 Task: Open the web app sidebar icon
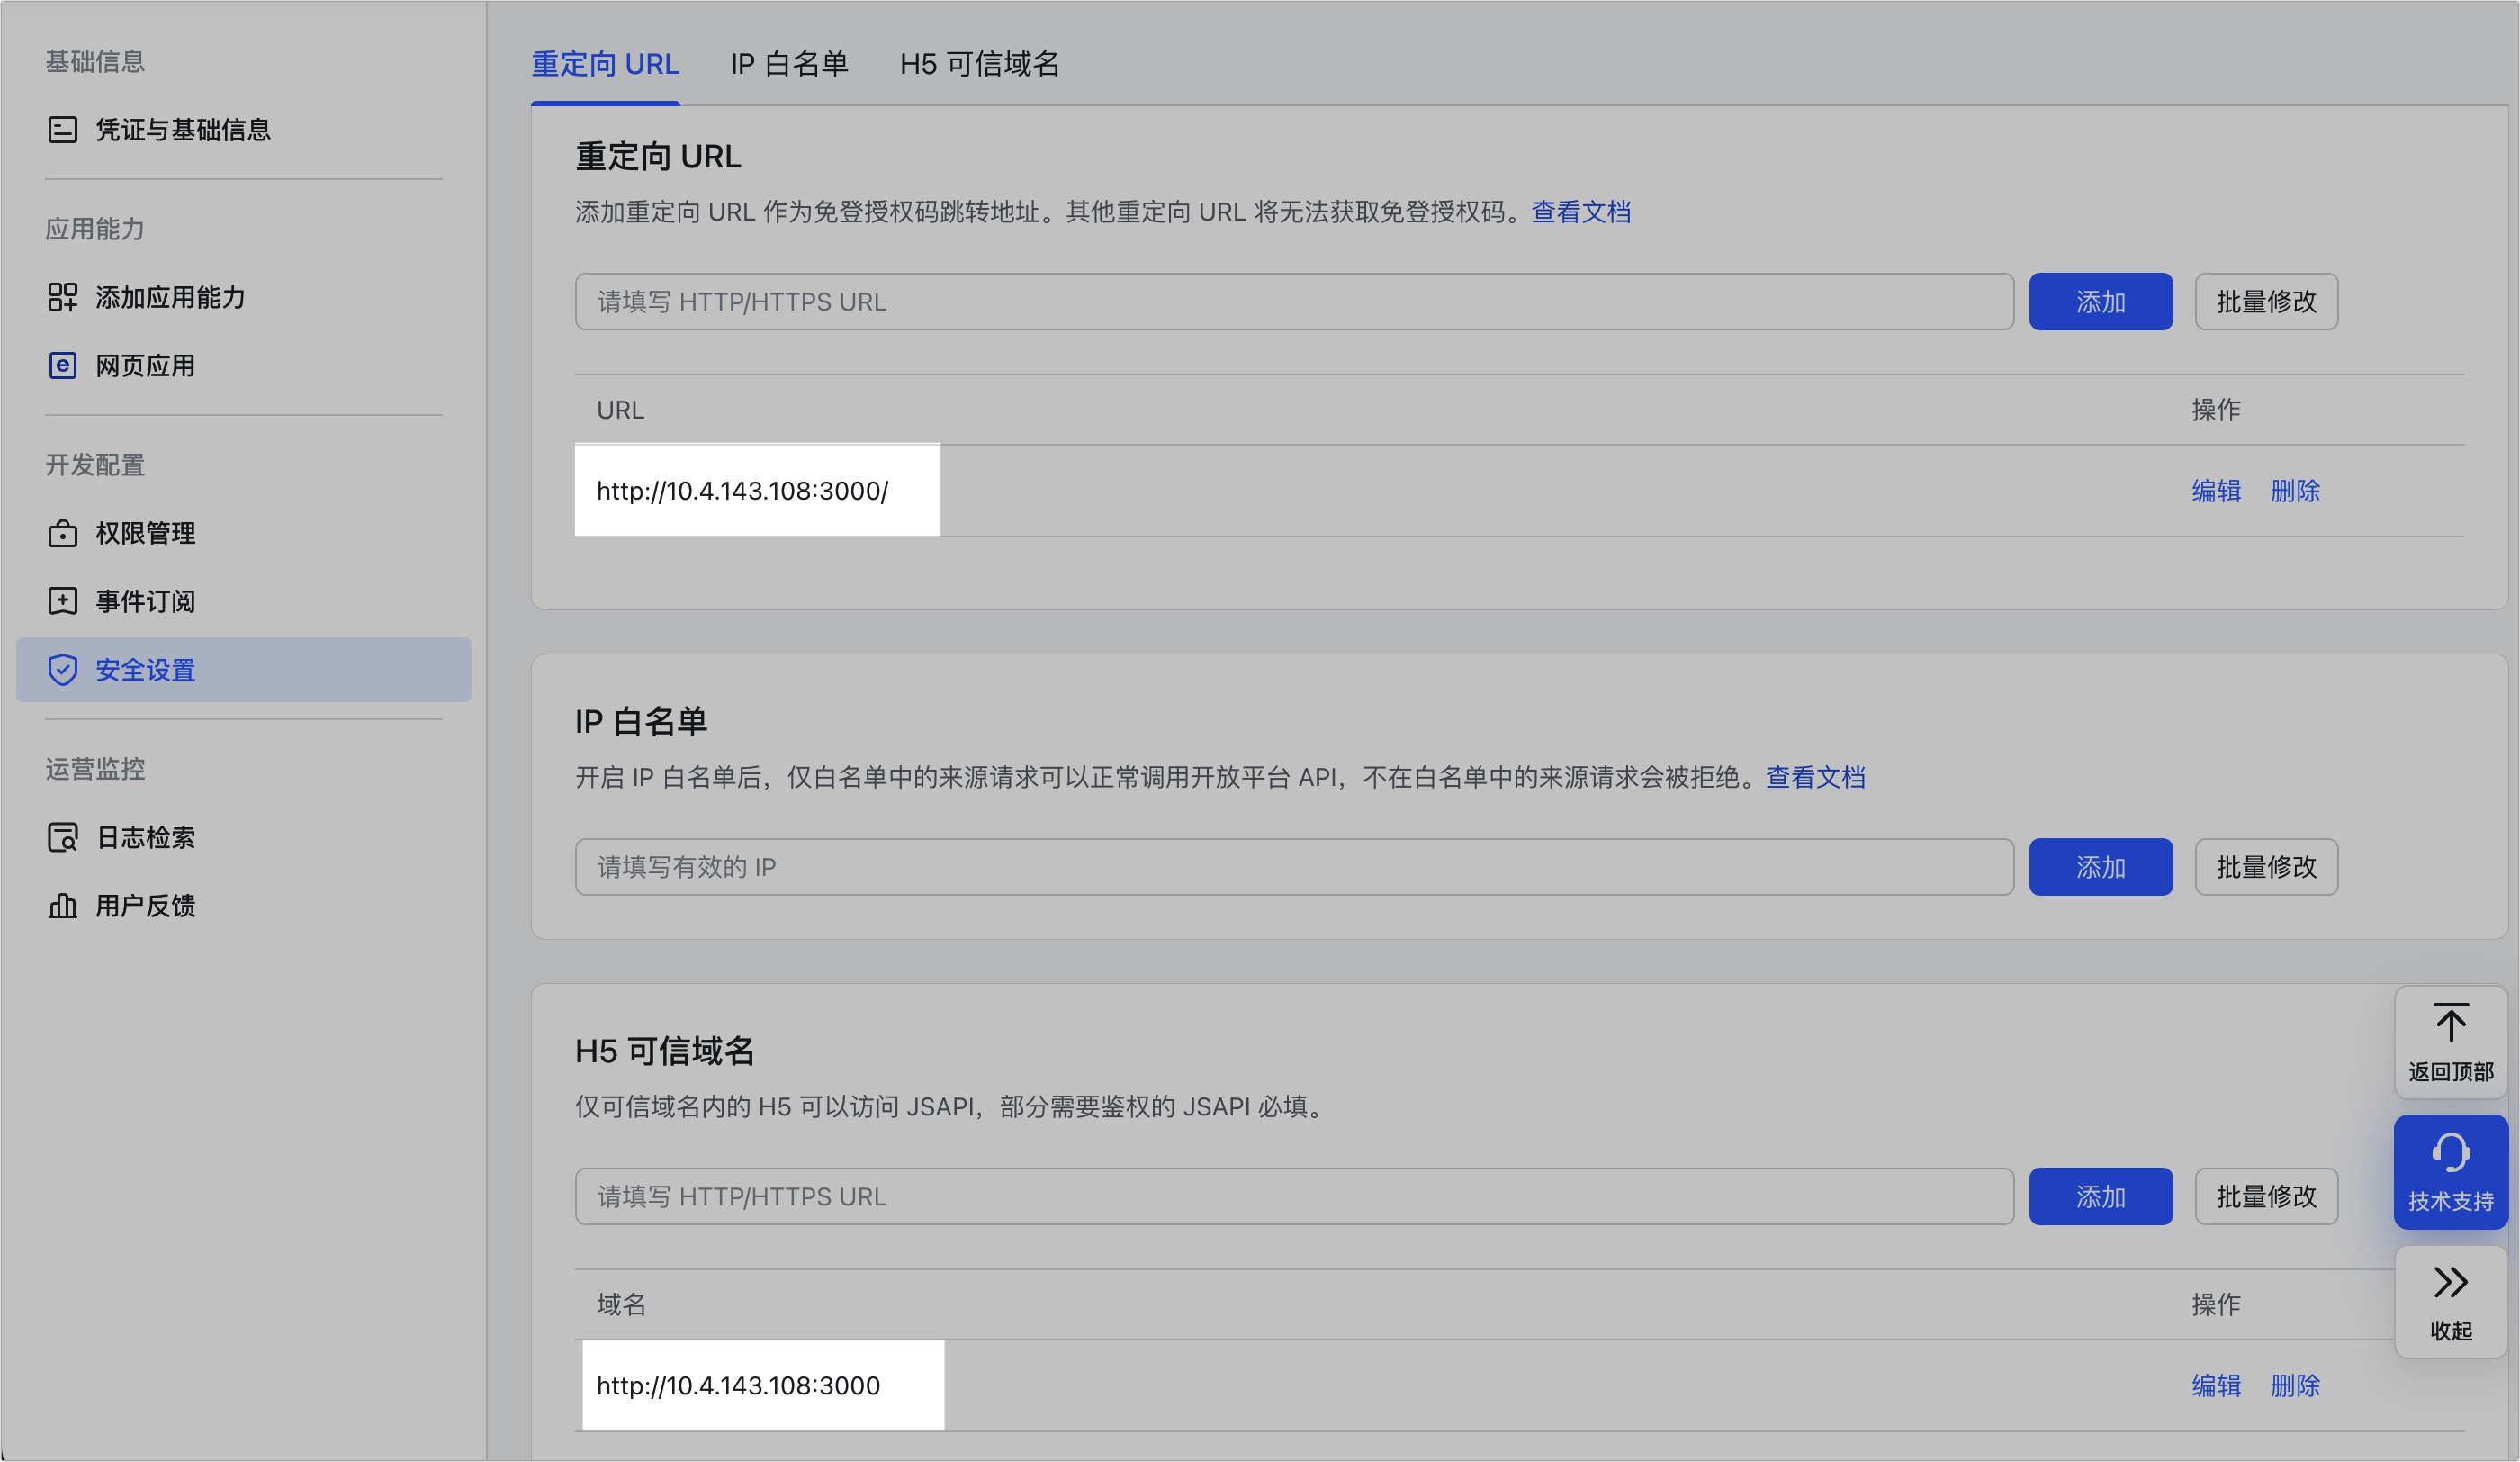click(x=62, y=365)
